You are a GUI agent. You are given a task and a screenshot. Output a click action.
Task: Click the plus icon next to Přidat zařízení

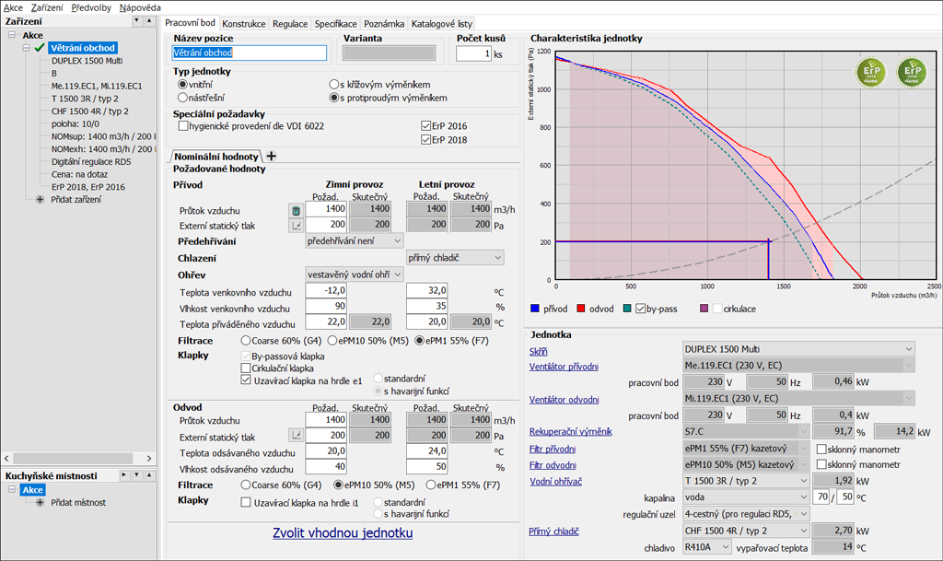tap(40, 200)
